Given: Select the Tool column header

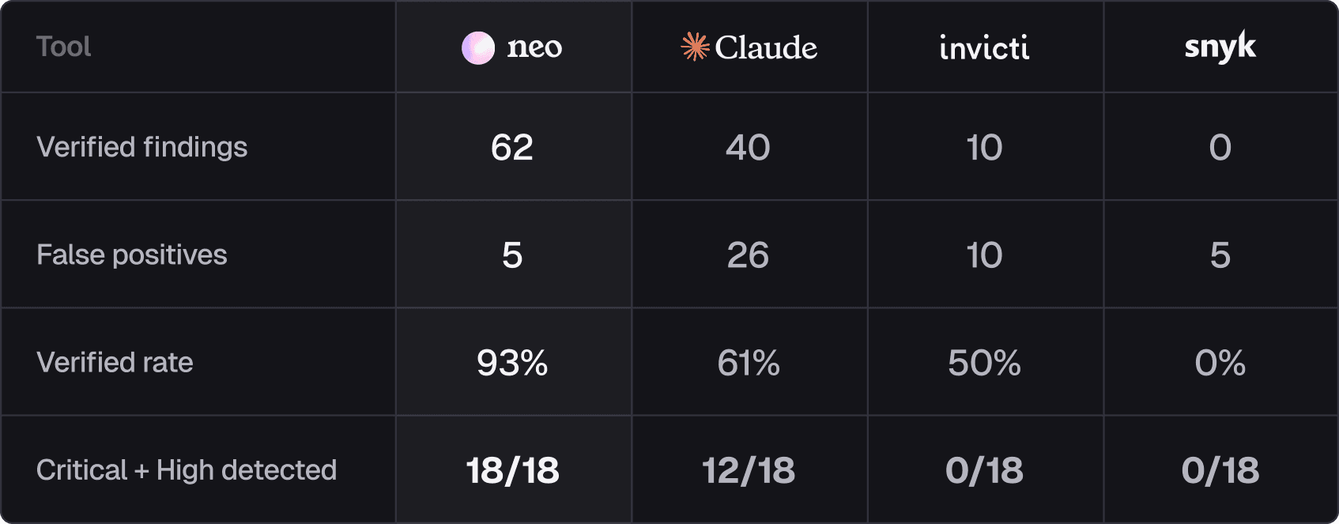Looking at the screenshot, I should pos(63,47).
